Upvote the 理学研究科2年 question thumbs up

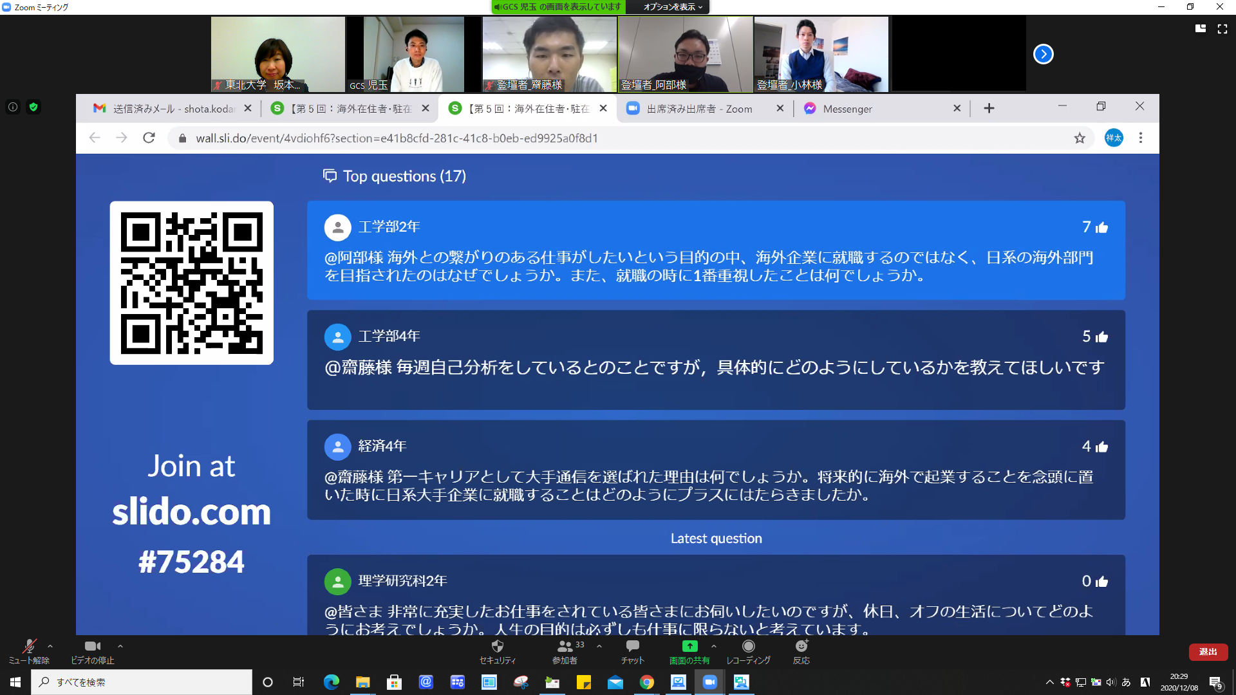[x=1101, y=582]
